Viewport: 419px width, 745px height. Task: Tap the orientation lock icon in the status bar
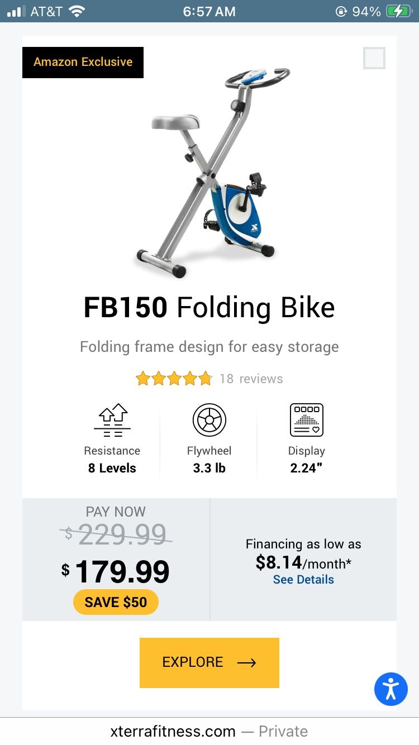[341, 10]
